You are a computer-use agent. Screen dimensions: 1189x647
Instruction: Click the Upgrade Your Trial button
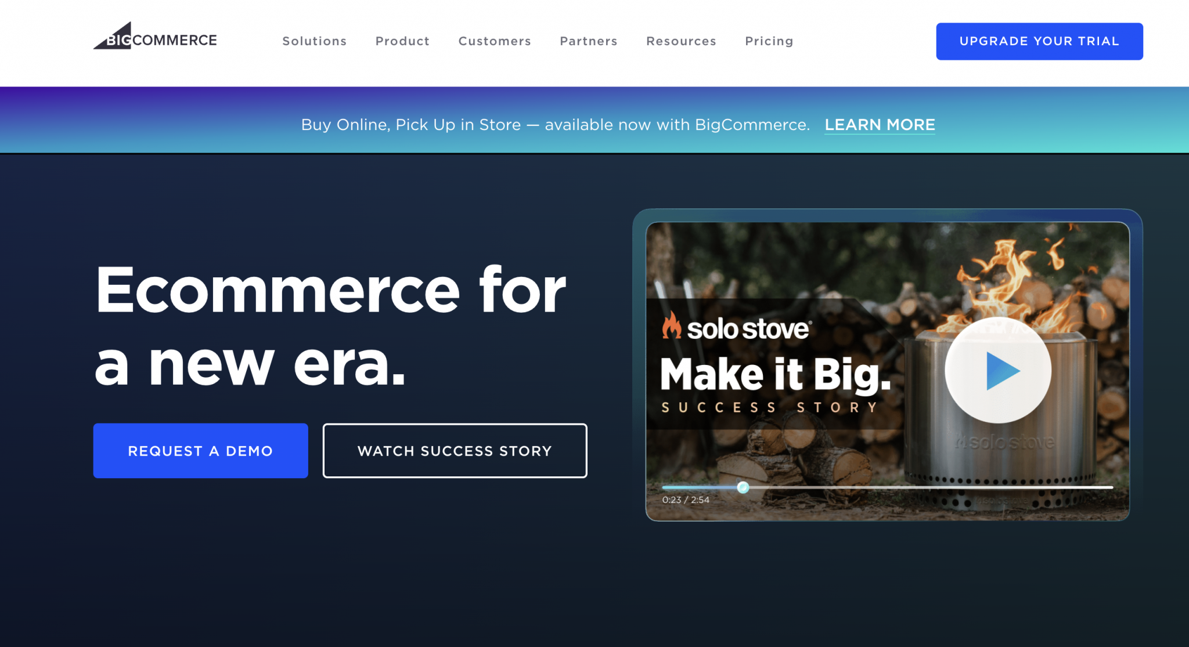pyautogui.click(x=1039, y=41)
